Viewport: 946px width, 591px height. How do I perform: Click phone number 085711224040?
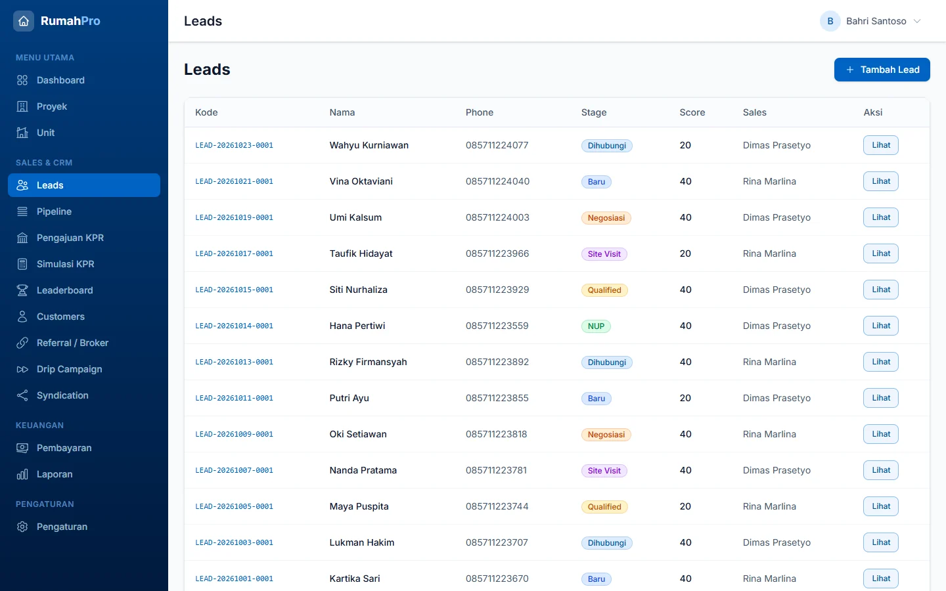tap(497, 181)
